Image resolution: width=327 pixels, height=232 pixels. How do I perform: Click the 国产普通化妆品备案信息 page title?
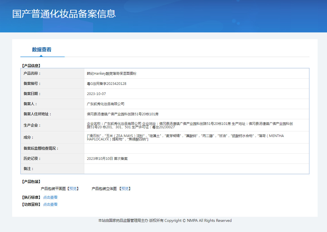point(64,14)
